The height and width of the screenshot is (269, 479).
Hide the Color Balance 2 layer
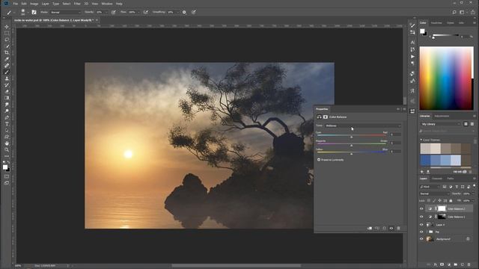point(421,208)
